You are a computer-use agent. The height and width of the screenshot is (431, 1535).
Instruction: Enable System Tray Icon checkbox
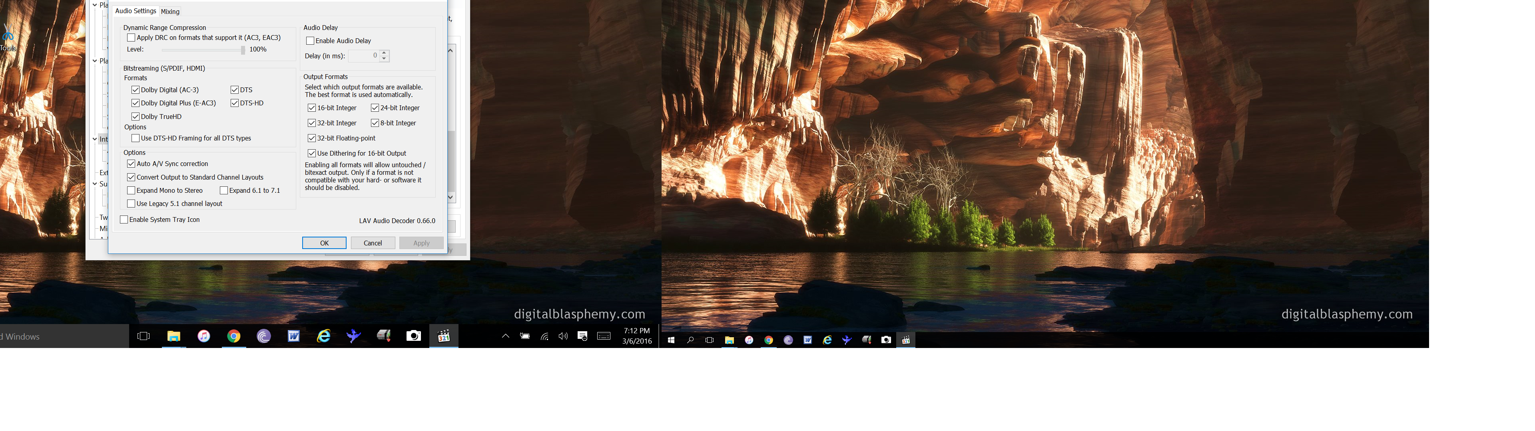click(124, 219)
